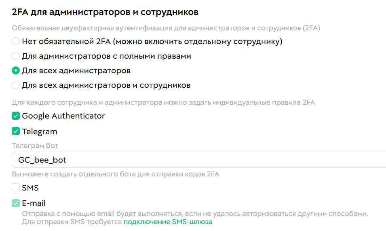
Task: Select radio "Для всех администраторов и сотрудников"
Action: point(16,85)
